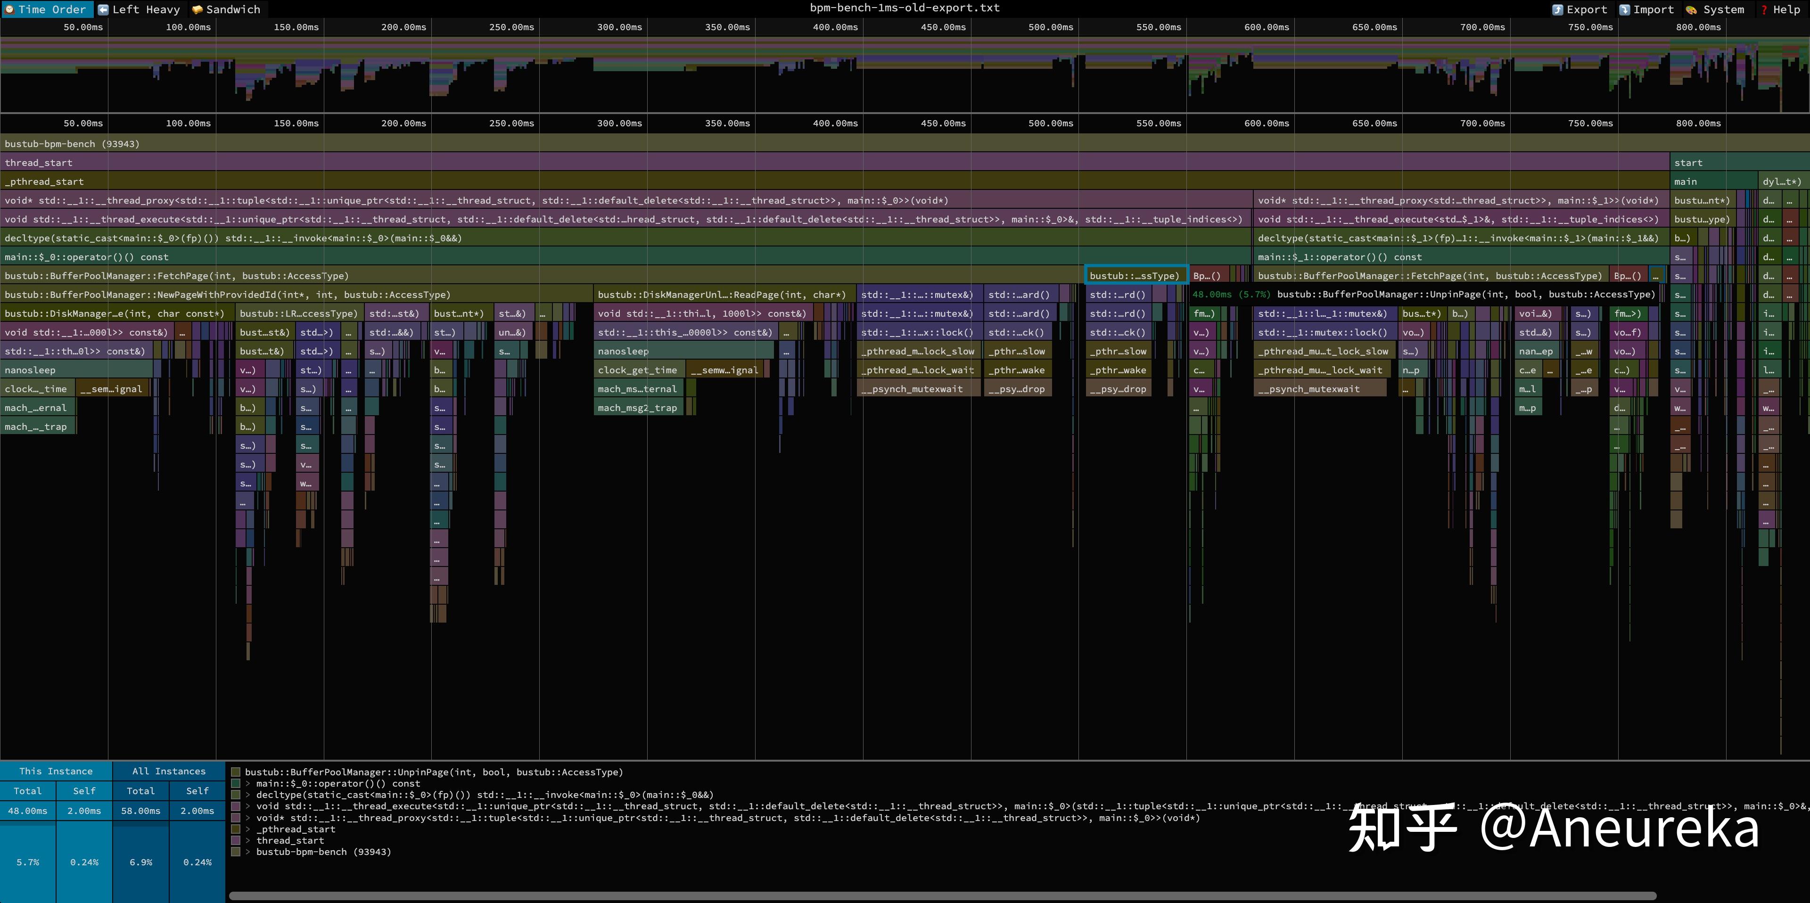Click the file title bpm-bench-1ms-old-export.txt
This screenshot has height=903, width=1810.
click(905, 8)
